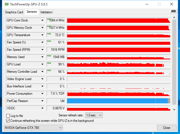Enable the Log to file checkbox
This screenshot has height=134, width=180.
pyautogui.click(x=8, y=116)
